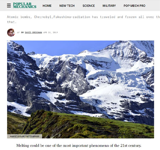Click 'that.' on the subheading's second line
This screenshot has height=150, width=160.
[12, 22]
